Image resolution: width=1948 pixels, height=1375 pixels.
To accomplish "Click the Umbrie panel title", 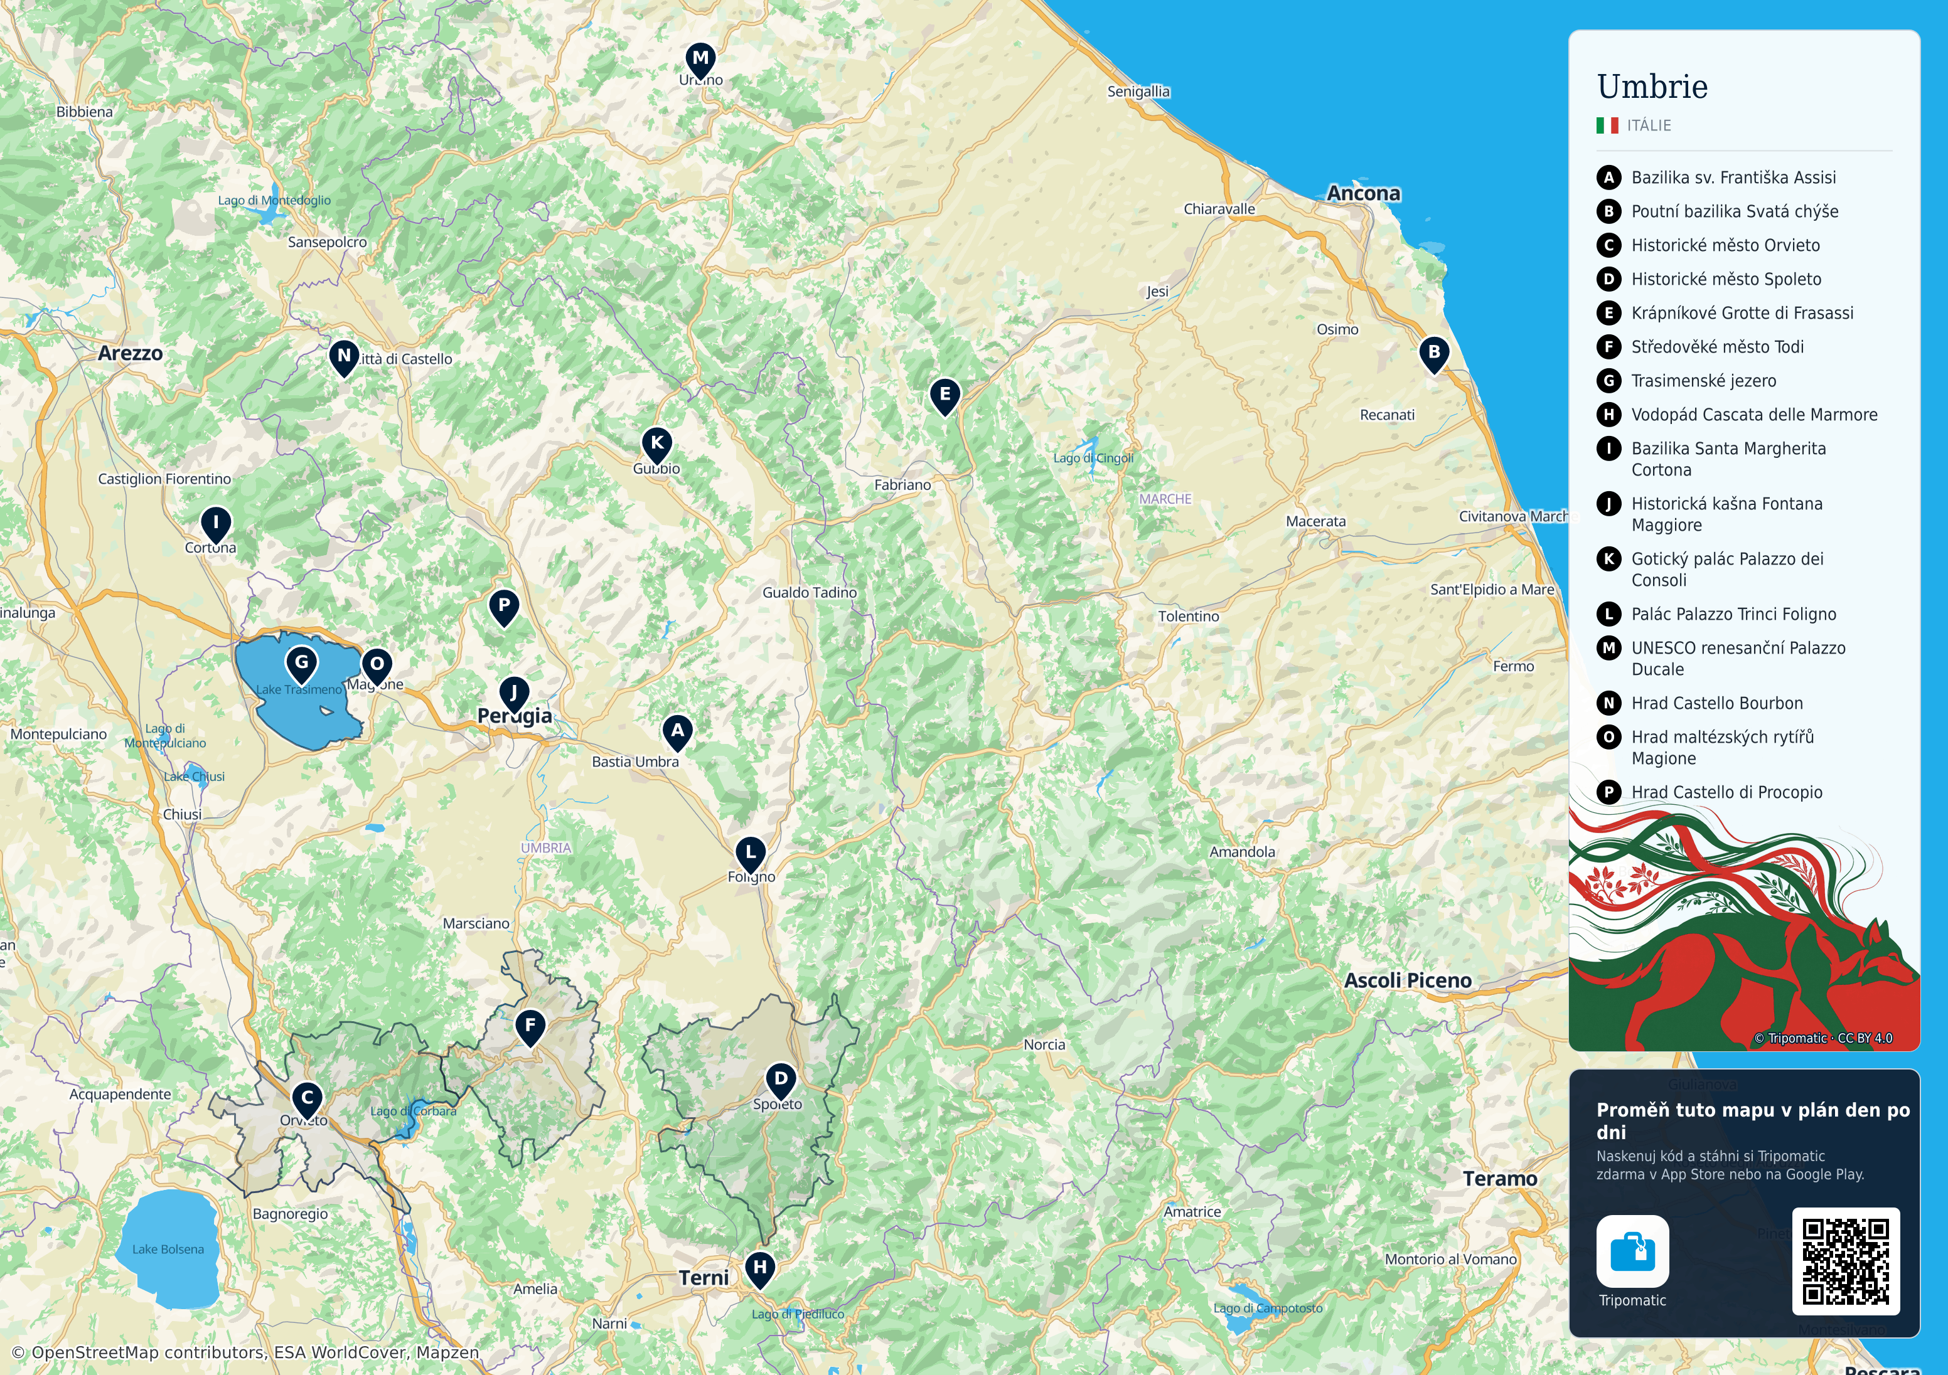I will (1652, 87).
